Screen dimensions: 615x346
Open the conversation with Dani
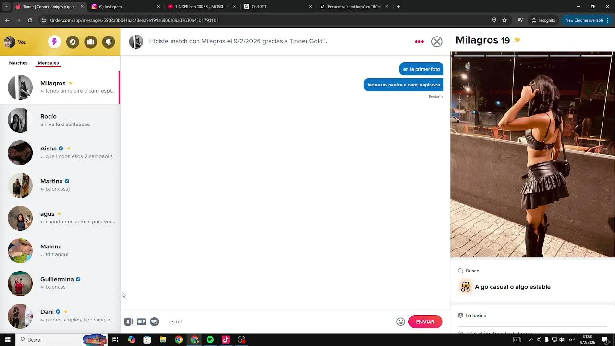[x=60, y=316]
